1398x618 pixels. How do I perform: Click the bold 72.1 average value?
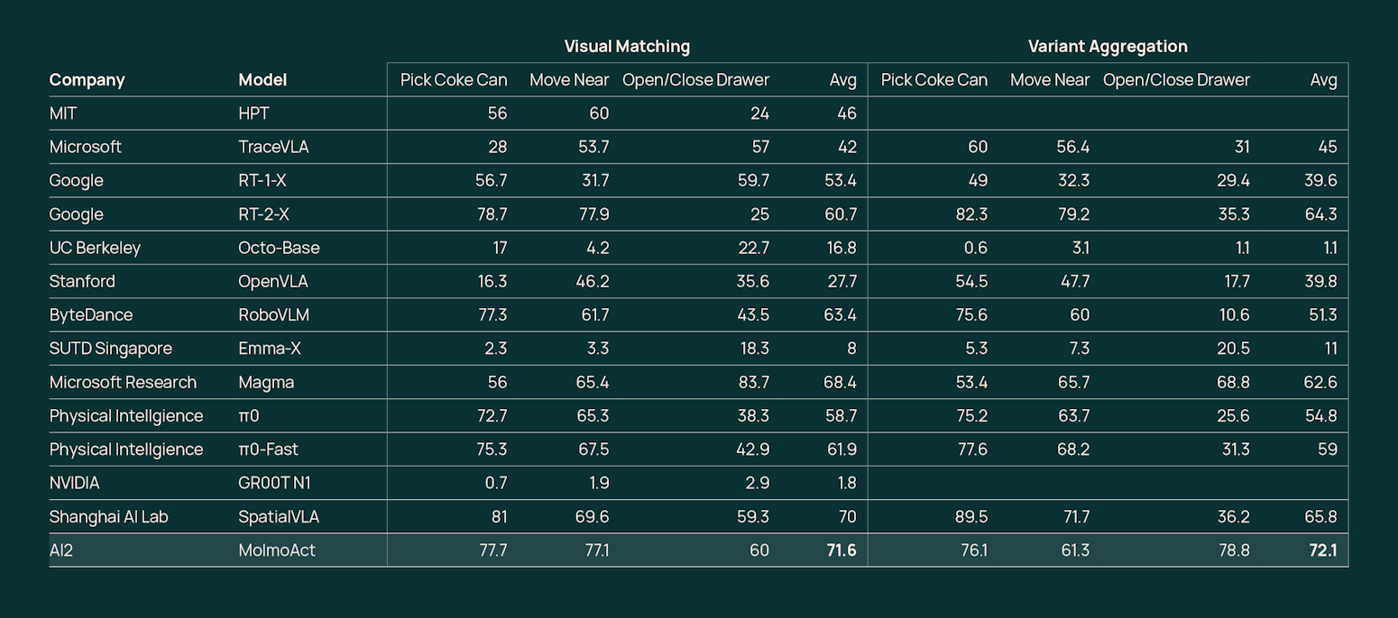click(x=1323, y=550)
